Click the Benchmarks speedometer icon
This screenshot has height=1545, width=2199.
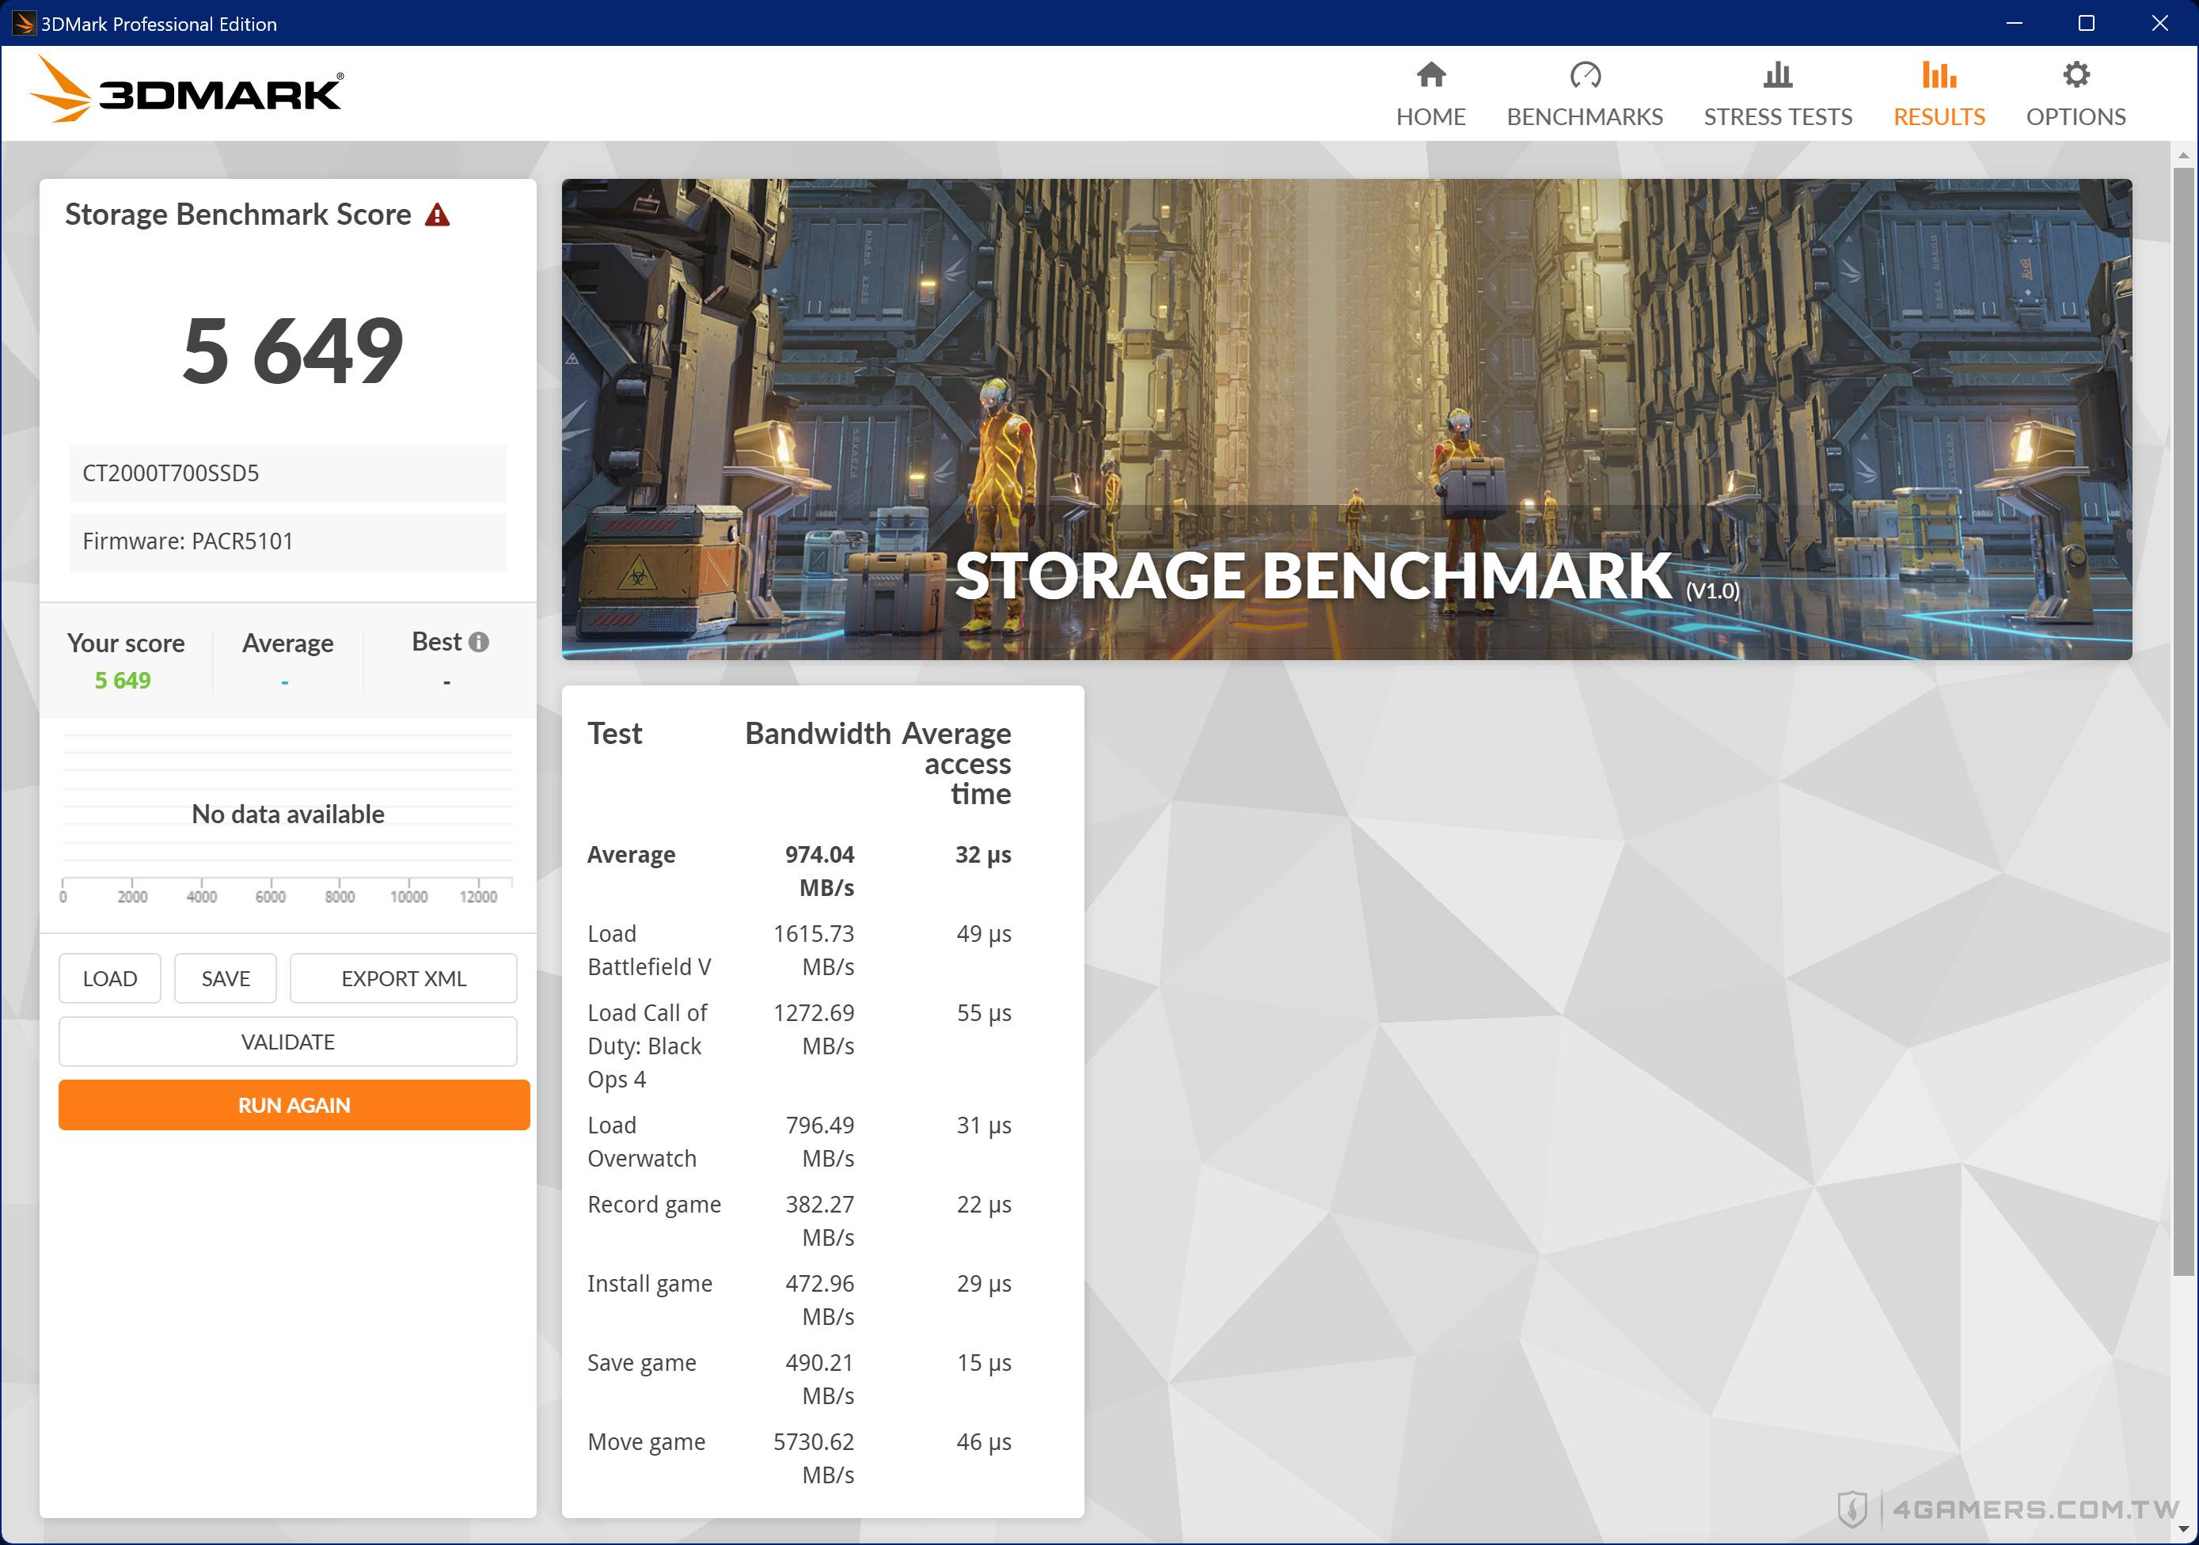1585,74
